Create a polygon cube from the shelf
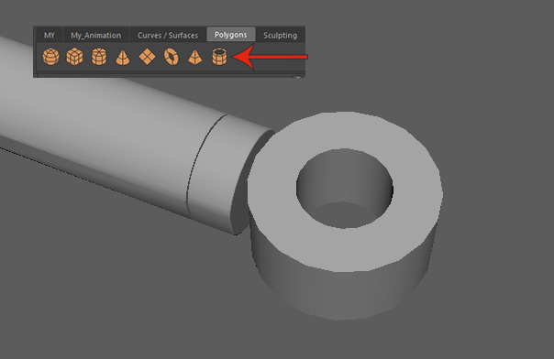The image size is (554, 359). click(x=74, y=57)
